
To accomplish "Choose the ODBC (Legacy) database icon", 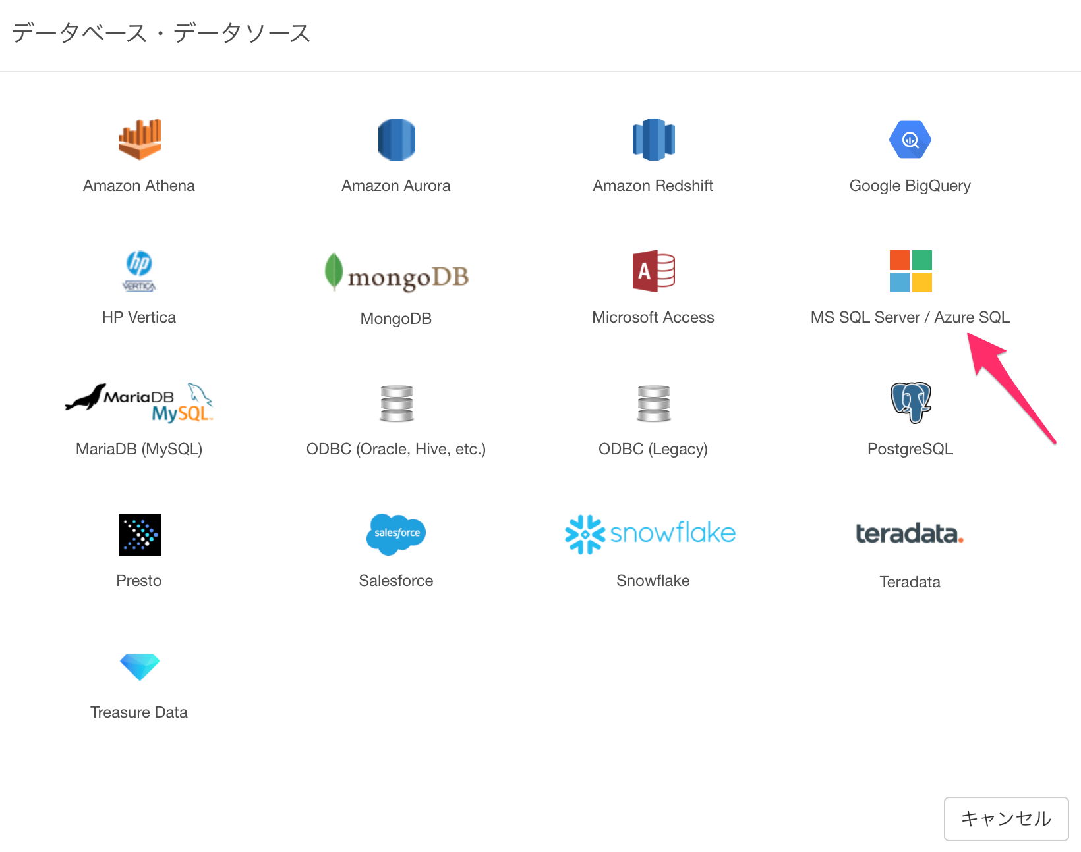I will tap(653, 403).
